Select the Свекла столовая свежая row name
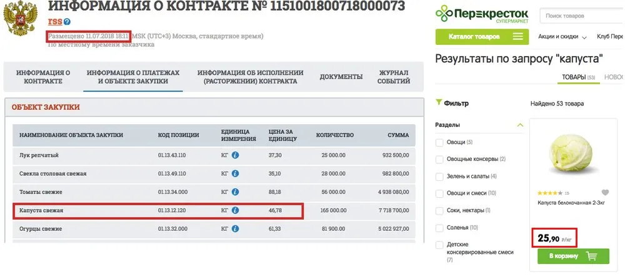The image size is (625, 277). pyautogui.click(x=53, y=173)
